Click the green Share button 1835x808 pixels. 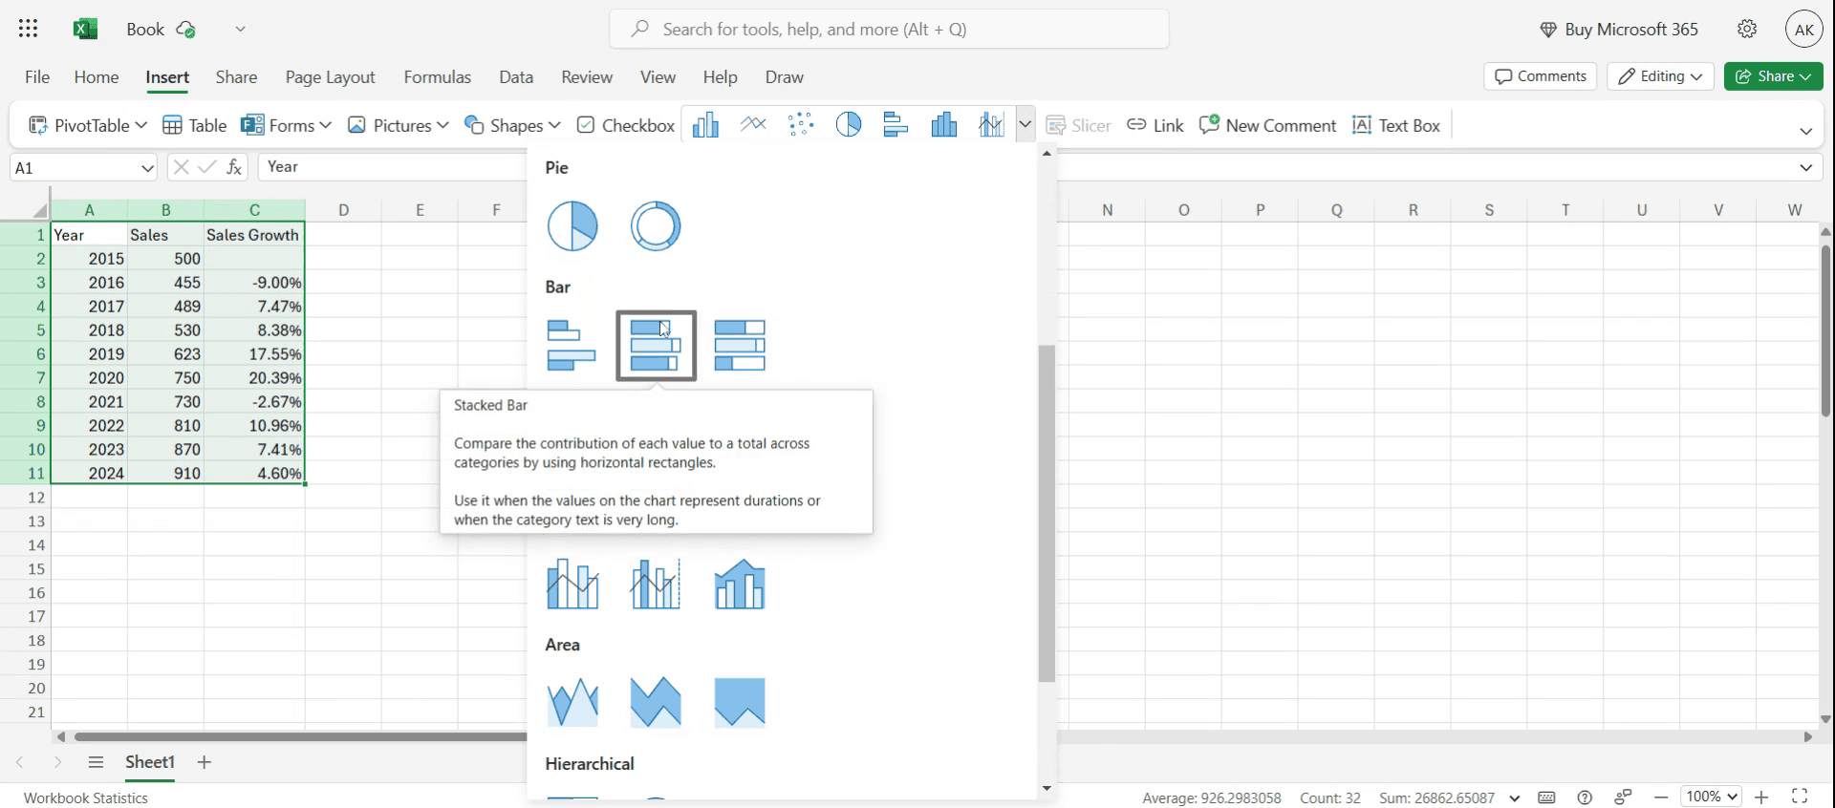pyautogui.click(x=1774, y=76)
